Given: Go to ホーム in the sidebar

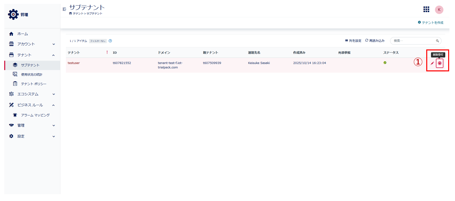Looking at the screenshot, I should point(23,34).
